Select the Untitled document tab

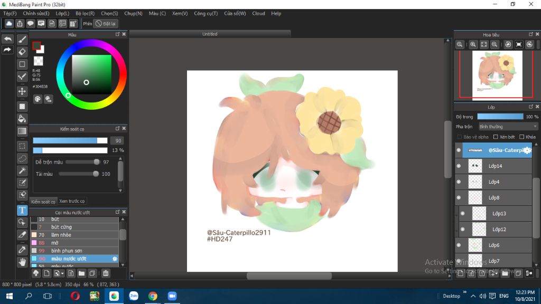(x=210, y=34)
